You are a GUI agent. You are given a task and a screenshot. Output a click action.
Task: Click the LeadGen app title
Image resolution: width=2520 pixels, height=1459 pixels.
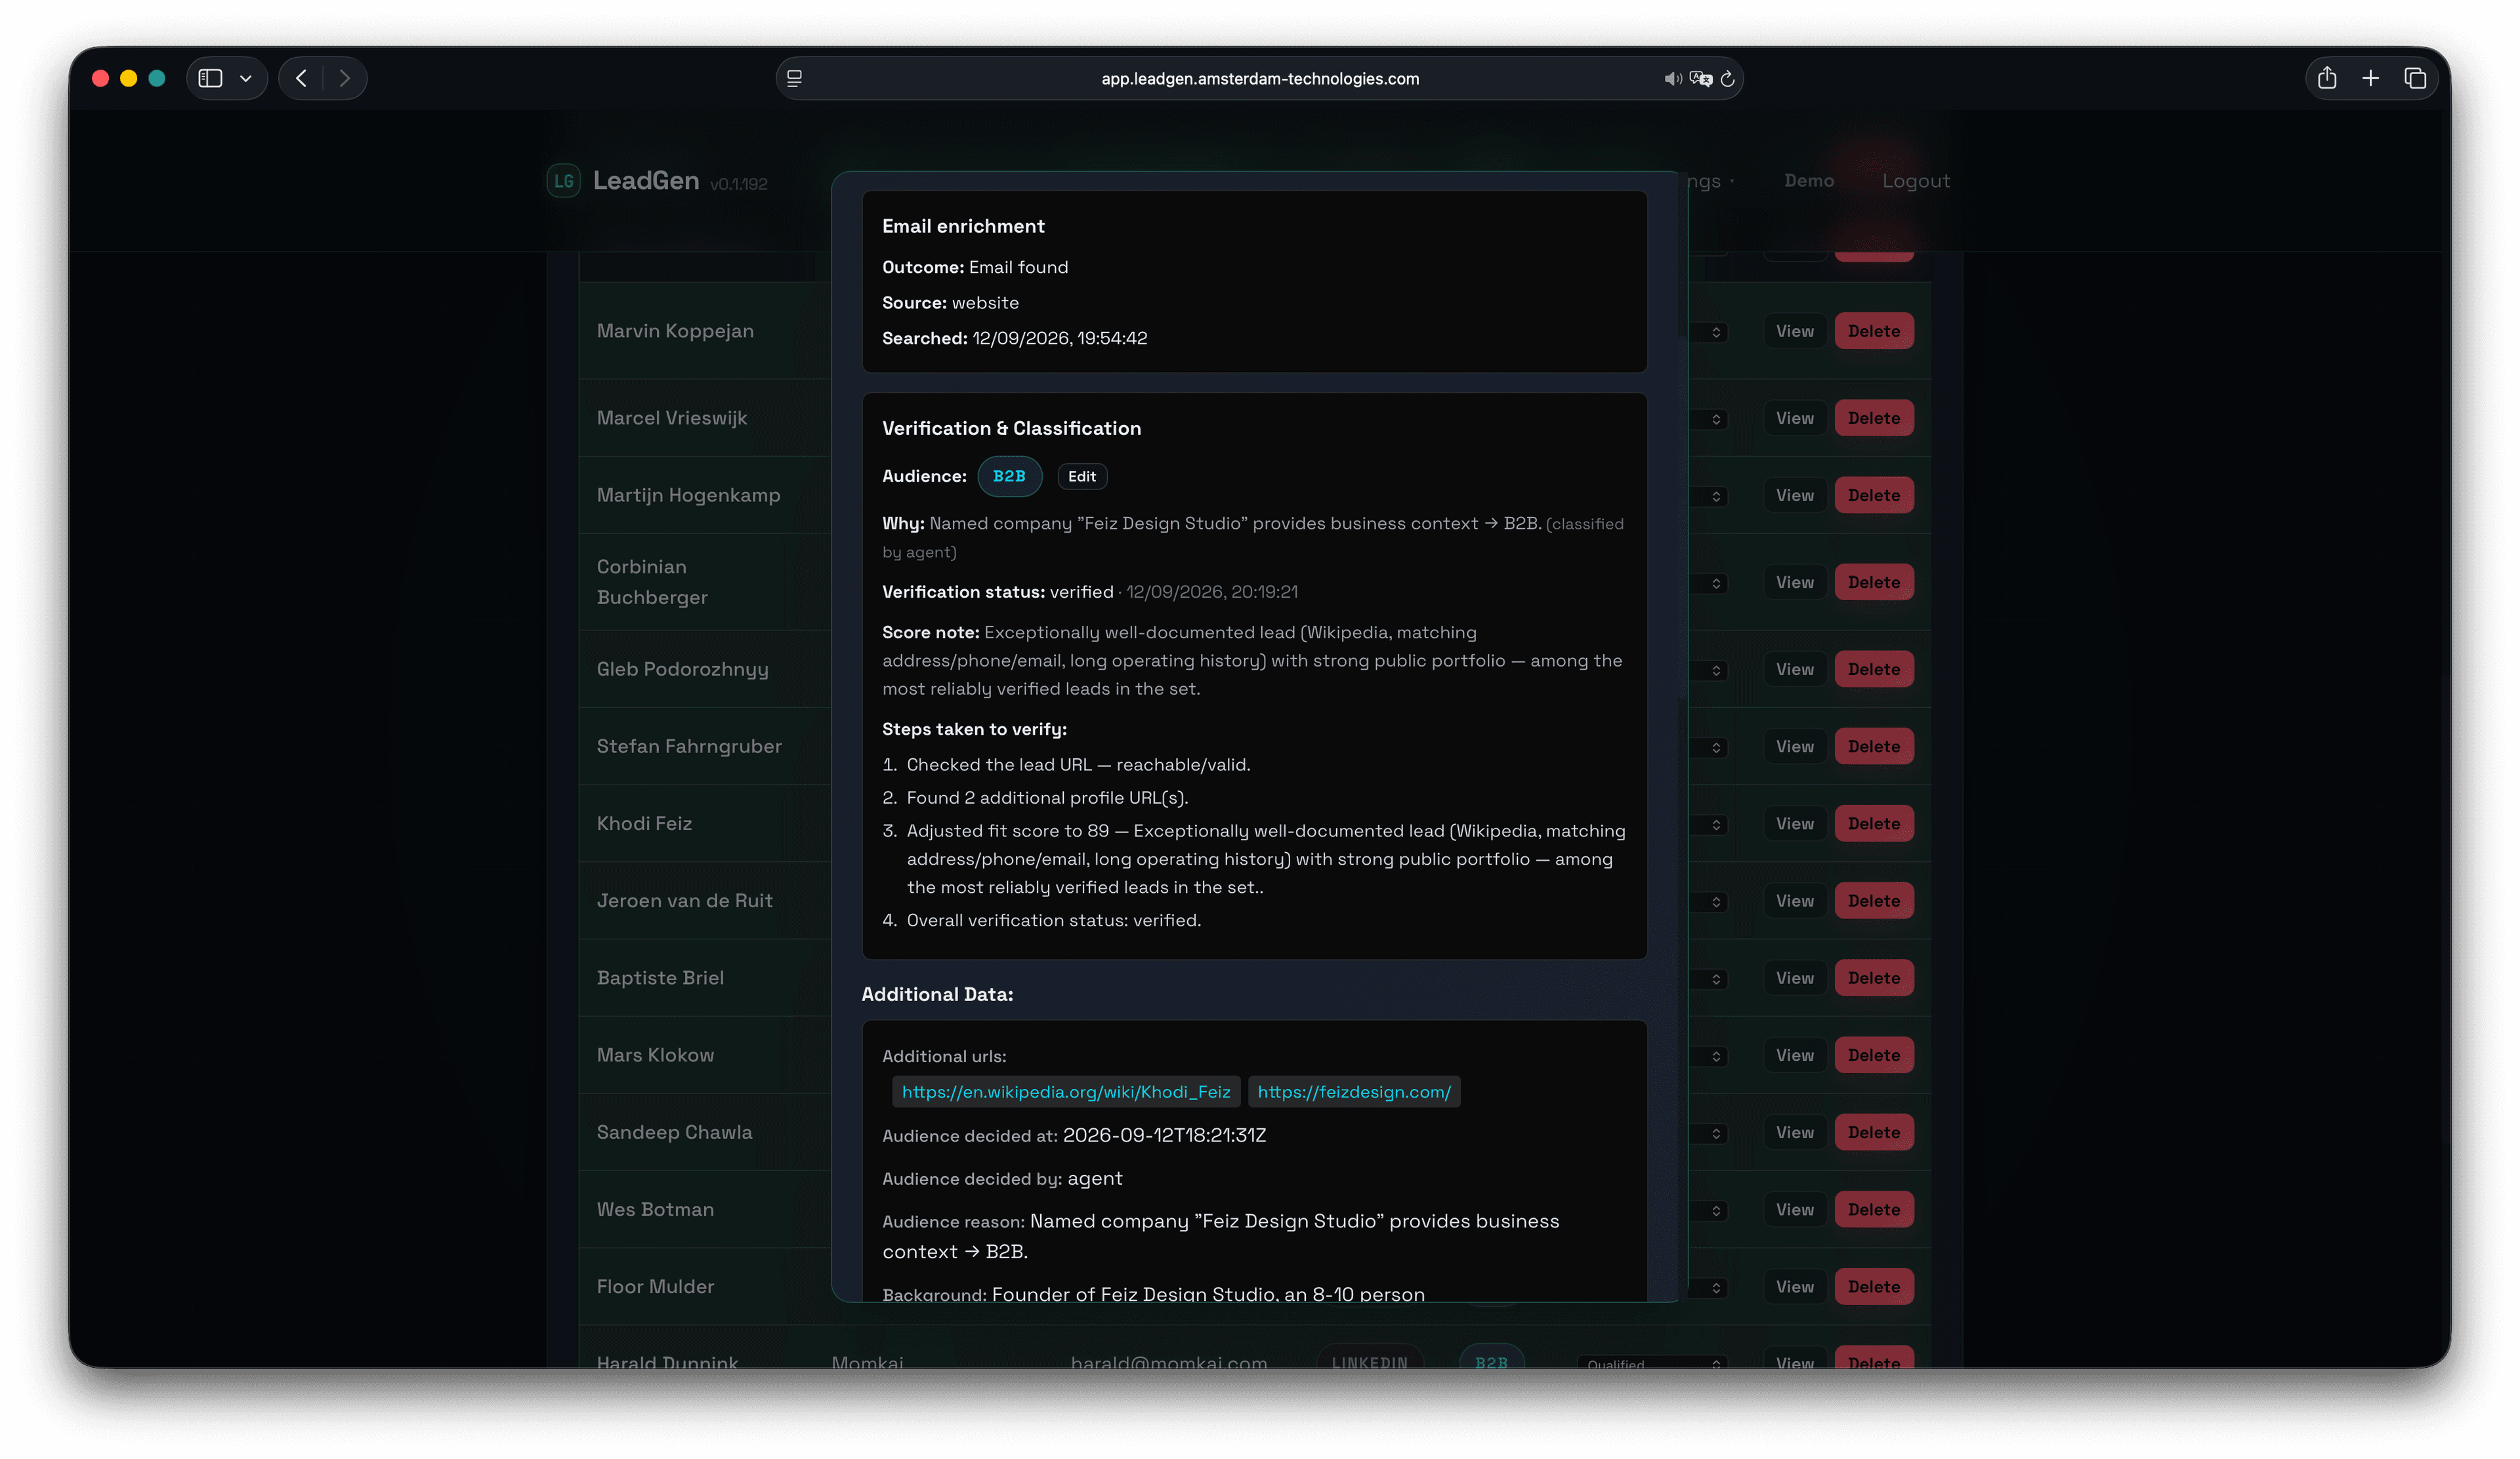pyautogui.click(x=646, y=181)
